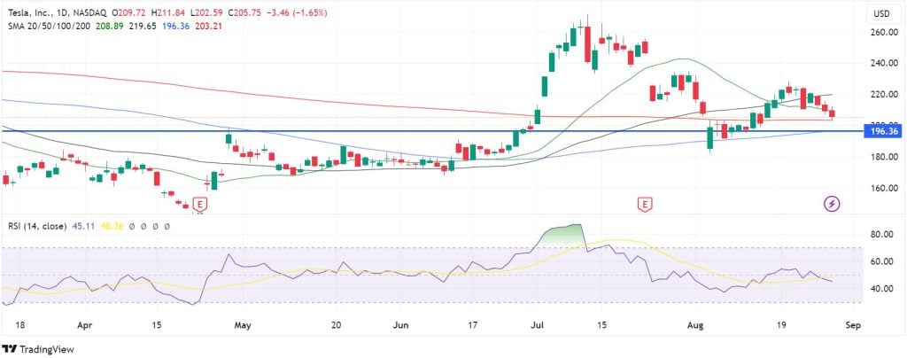This screenshot has height=358, width=907.
Task: Click the low price L202.59 value
Action: click(x=205, y=12)
